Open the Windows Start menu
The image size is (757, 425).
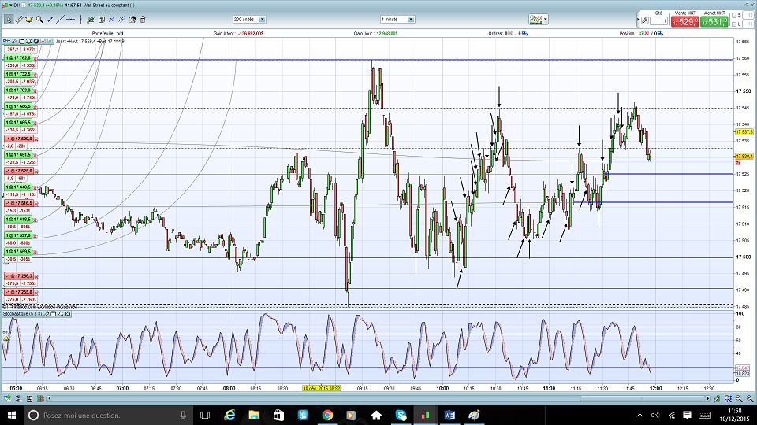coord(12,415)
